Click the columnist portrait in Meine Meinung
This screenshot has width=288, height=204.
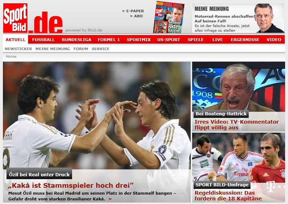pyautogui.click(x=269, y=18)
